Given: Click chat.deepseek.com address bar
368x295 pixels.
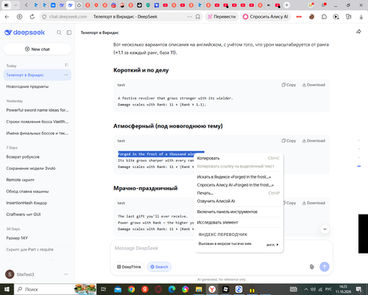Looking at the screenshot, I should (x=68, y=17).
